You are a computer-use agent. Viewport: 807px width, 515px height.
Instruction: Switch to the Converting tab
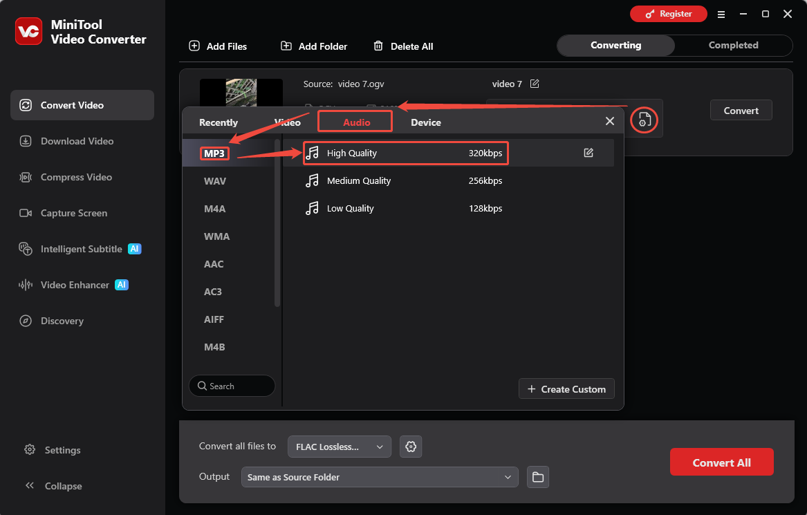pos(615,45)
